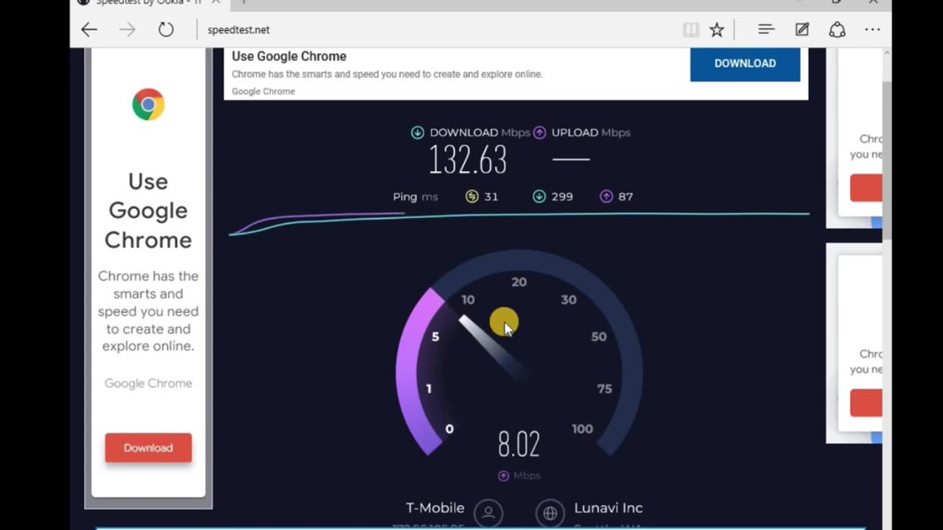943x530 pixels.
Task: Click the 8.02 upload speed reading
Action: pyautogui.click(x=519, y=445)
